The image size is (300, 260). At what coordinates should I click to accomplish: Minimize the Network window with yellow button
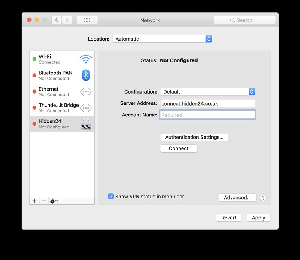(x=37, y=20)
